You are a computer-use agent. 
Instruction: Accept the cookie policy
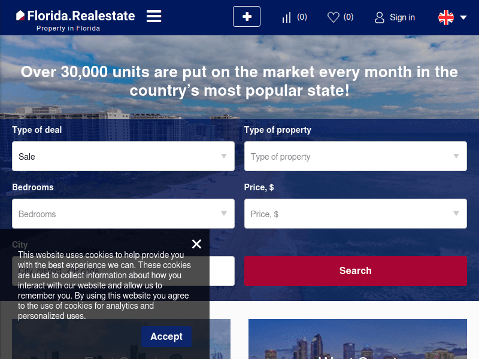(x=166, y=337)
